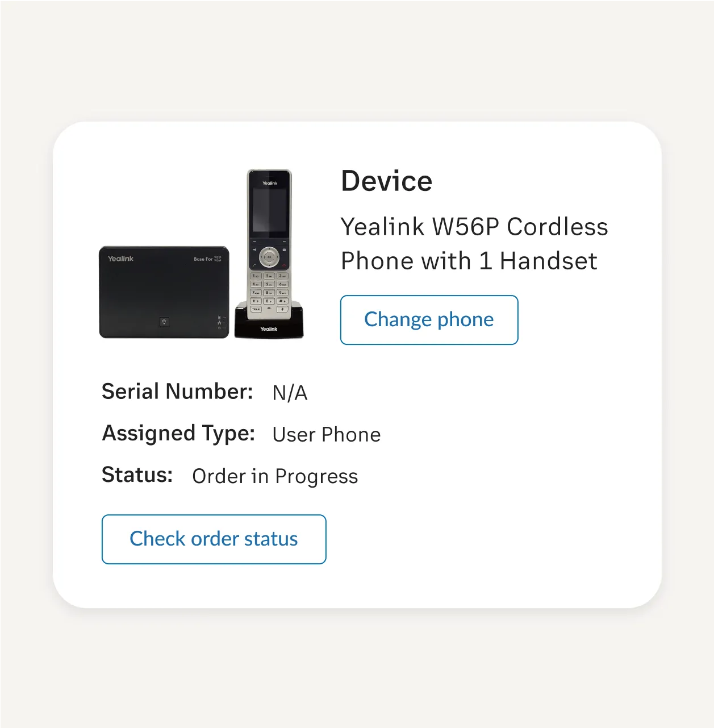Screen dimensions: 714x728
Task: Click the Status label
Action: click(137, 475)
